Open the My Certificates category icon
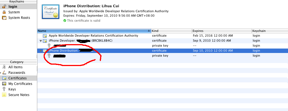This screenshot has width=288, height=111. pyautogui.click(x=4, y=84)
